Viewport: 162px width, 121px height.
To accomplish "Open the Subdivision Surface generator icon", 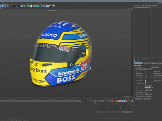I will pyautogui.click(x=28, y=6).
